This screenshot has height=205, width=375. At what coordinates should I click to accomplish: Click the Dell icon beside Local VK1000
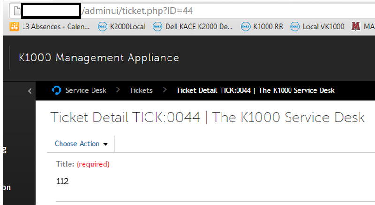tap(295, 27)
